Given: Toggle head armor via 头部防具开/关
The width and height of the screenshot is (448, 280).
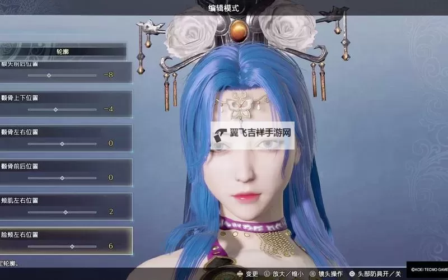Looking at the screenshot, I should point(380,274).
